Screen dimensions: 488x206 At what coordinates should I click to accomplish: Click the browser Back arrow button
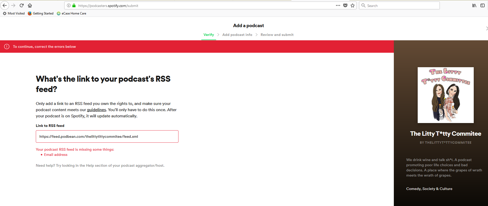pos(5,5)
